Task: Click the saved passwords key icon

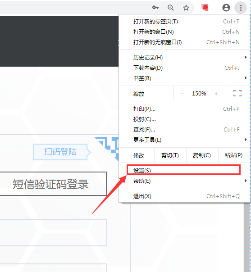Action: click(155, 8)
